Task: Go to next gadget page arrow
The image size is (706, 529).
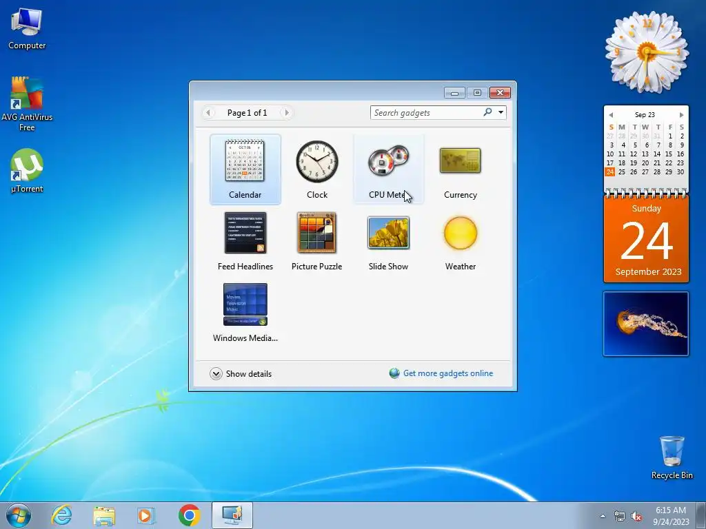Action: (x=286, y=112)
